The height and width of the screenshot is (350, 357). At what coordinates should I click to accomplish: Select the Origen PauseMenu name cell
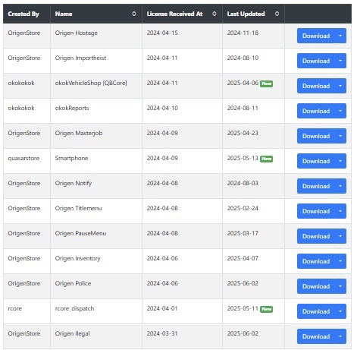click(96, 236)
